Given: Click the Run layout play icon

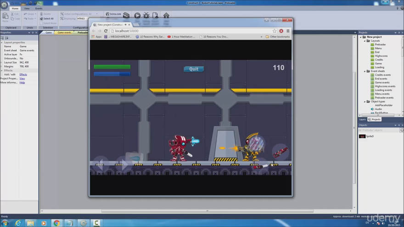Looking at the screenshot, I should click(137, 16).
